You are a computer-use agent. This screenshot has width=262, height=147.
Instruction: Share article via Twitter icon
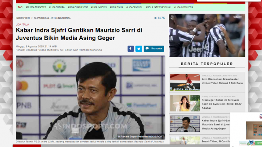[x=139, y=49]
